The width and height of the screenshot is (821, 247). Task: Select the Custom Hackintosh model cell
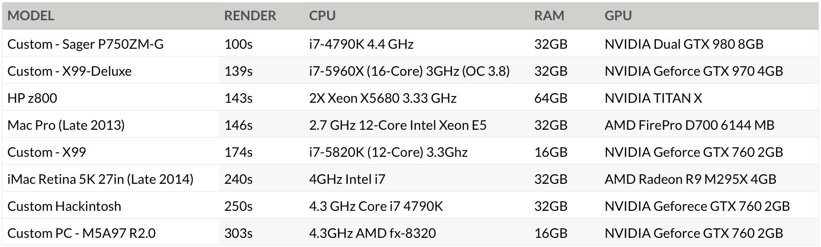coord(64,206)
